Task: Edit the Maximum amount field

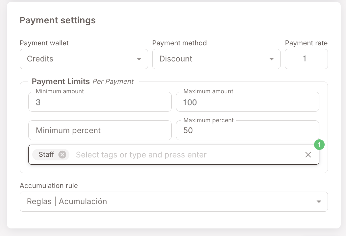Action: [248, 102]
